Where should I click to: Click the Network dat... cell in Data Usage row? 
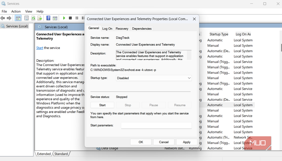coord(174,148)
